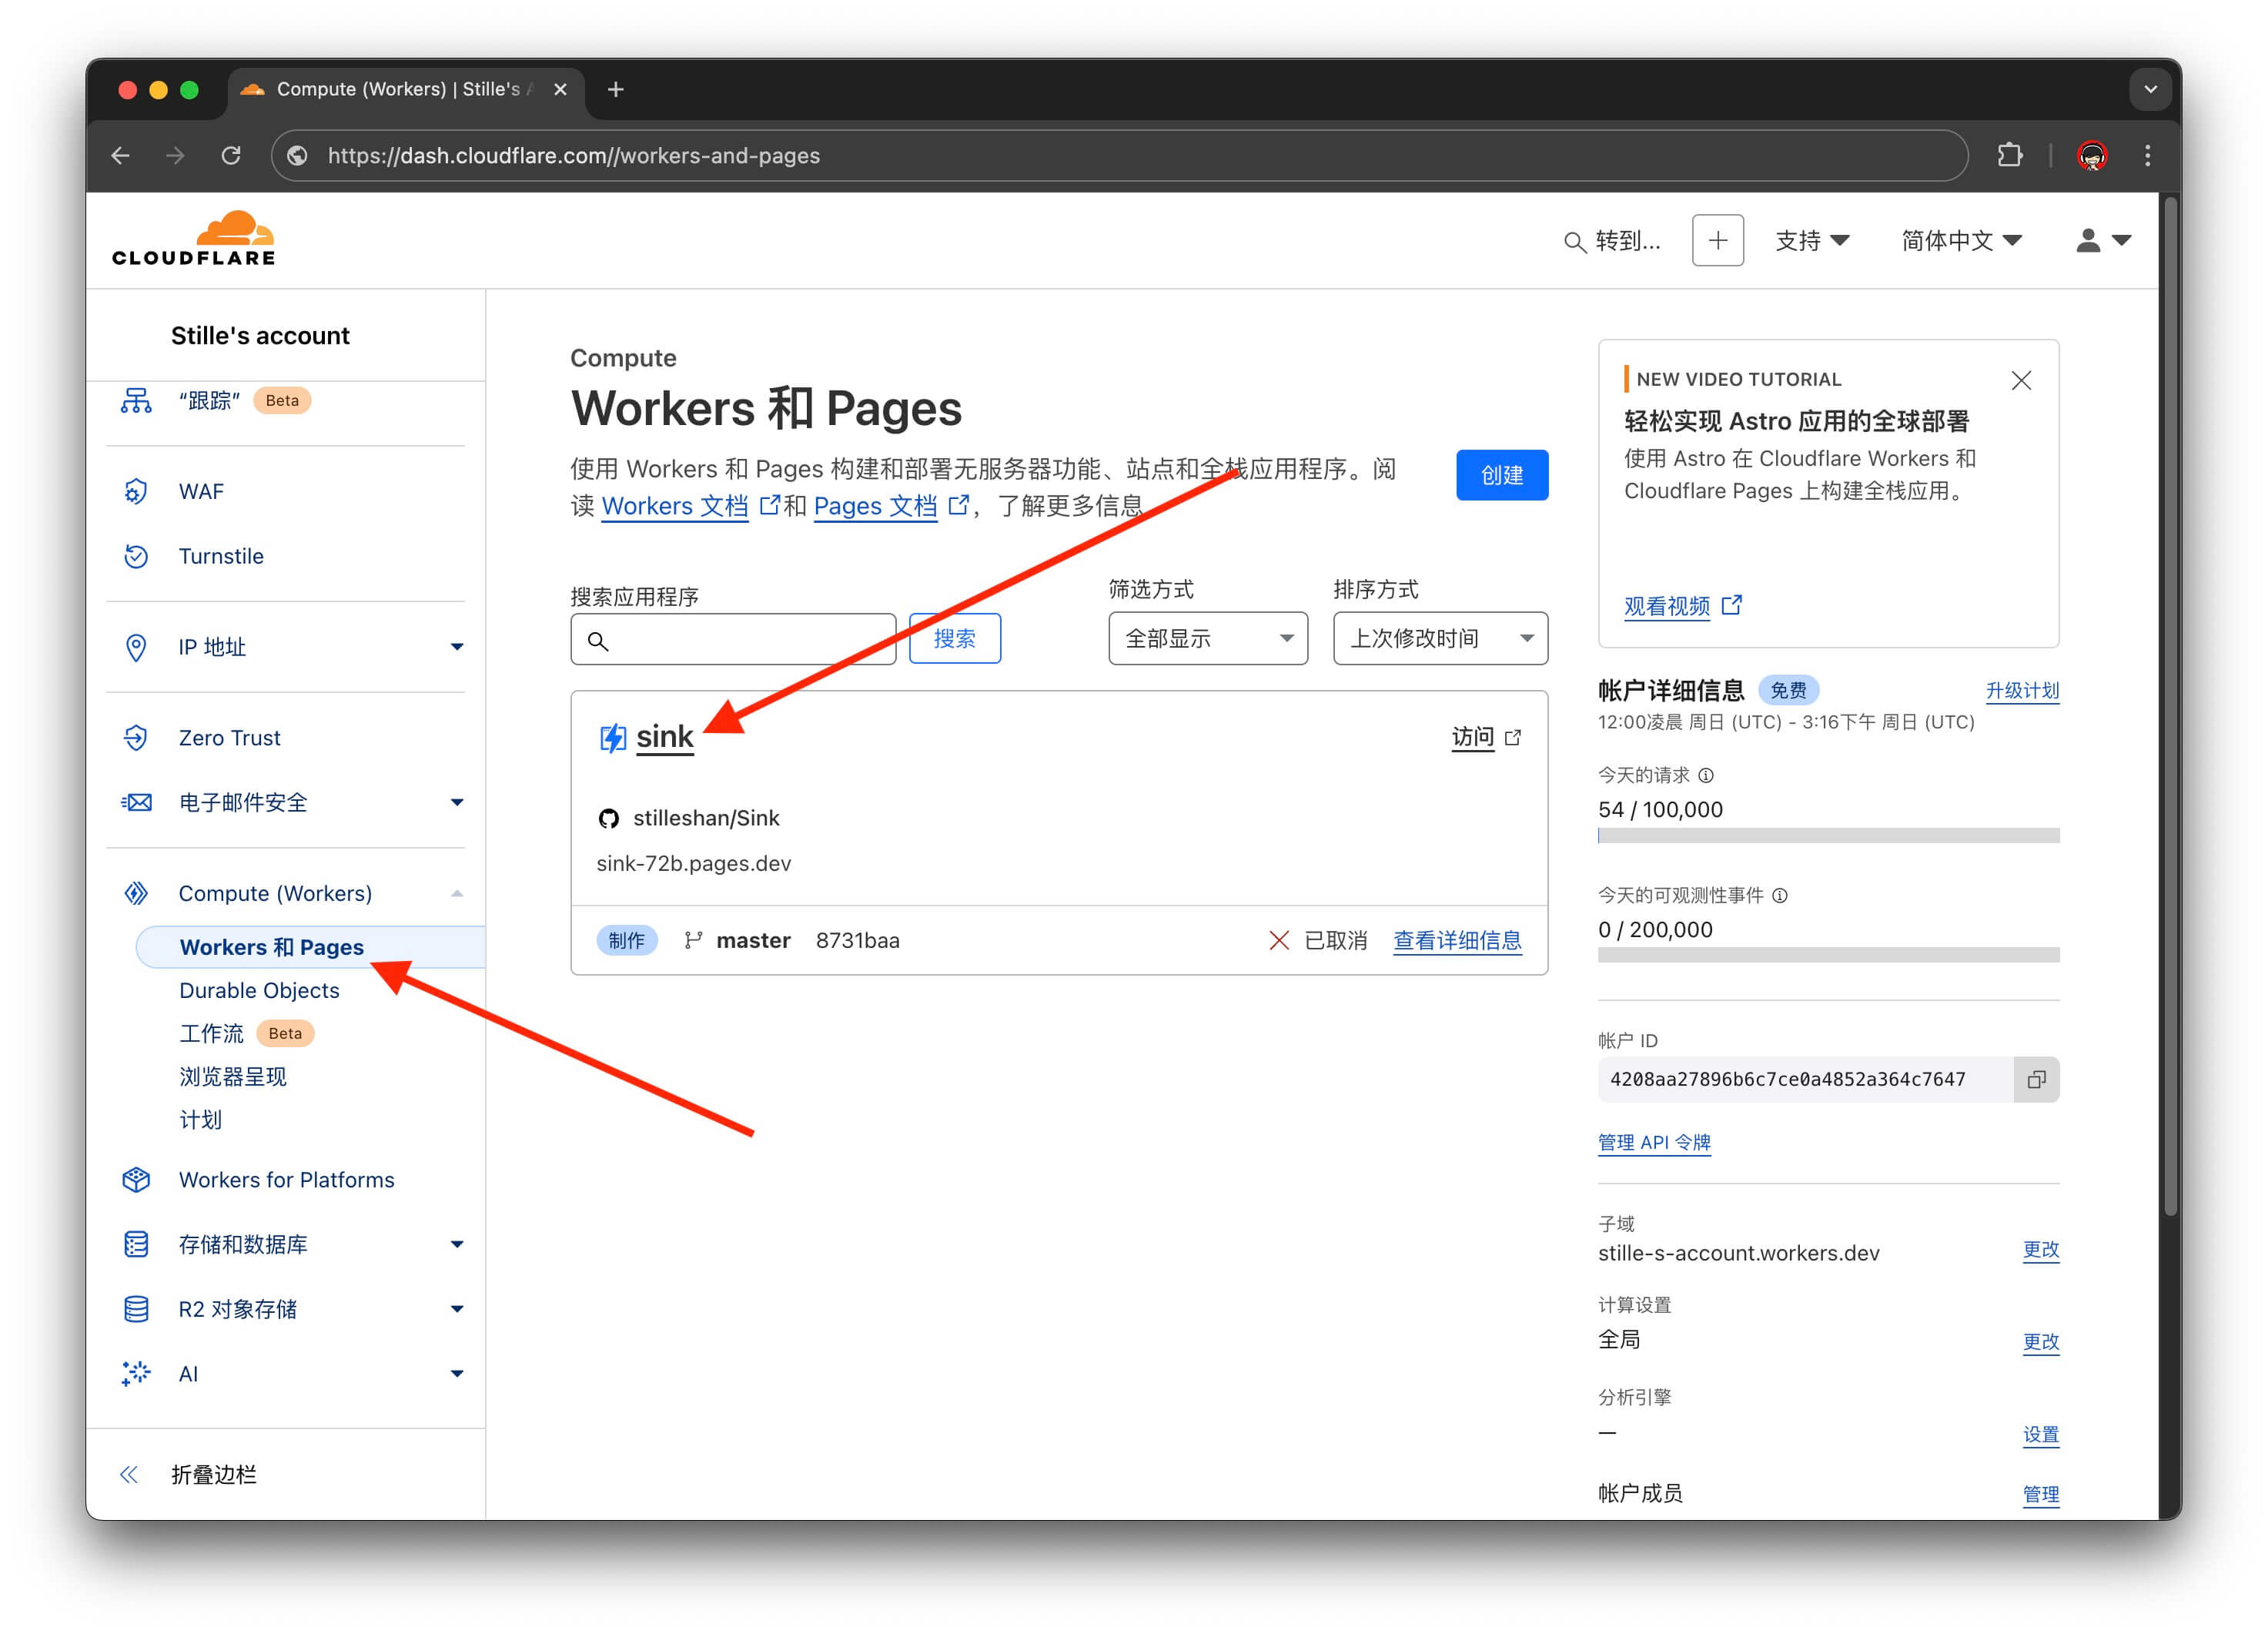This screenshot has height=1634, width=2268.
Task: Expand the 存储和数据库 section
Action: coord(457,1244)
